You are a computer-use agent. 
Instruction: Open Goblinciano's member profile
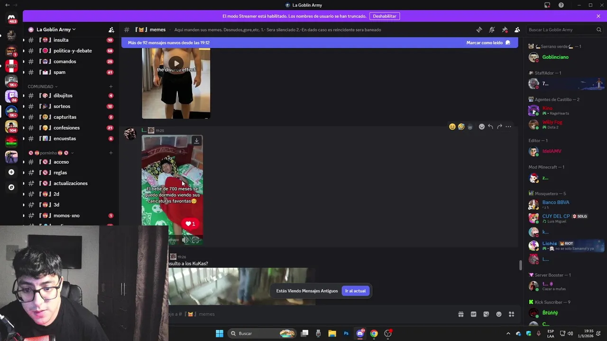(x=565, y=57)
